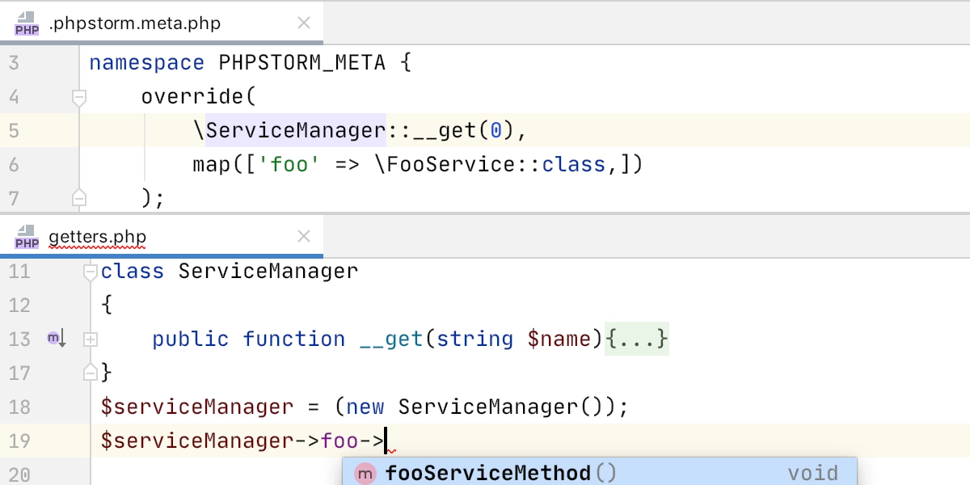Viewport: 970px width, 485px height.
Task: Click __get function name on line 13
Action: tap(391, 339)
